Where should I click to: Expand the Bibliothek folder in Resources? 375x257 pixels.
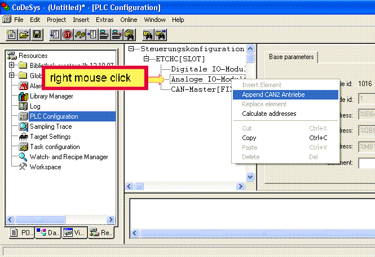click(12, 66)
